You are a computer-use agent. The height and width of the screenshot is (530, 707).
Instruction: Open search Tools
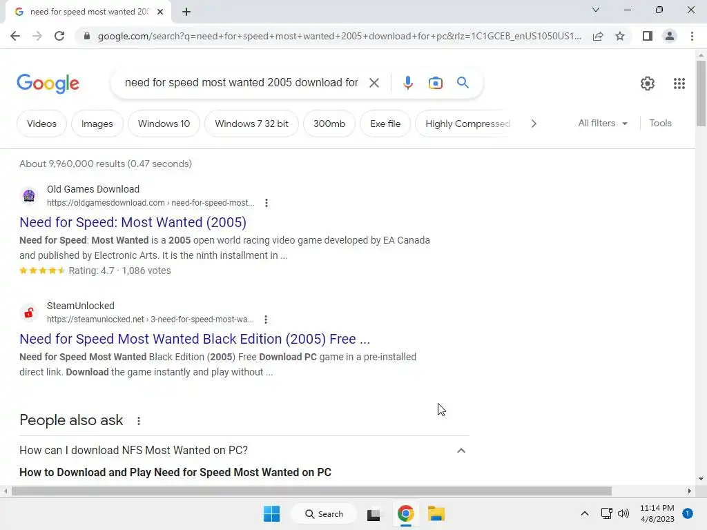660,123
